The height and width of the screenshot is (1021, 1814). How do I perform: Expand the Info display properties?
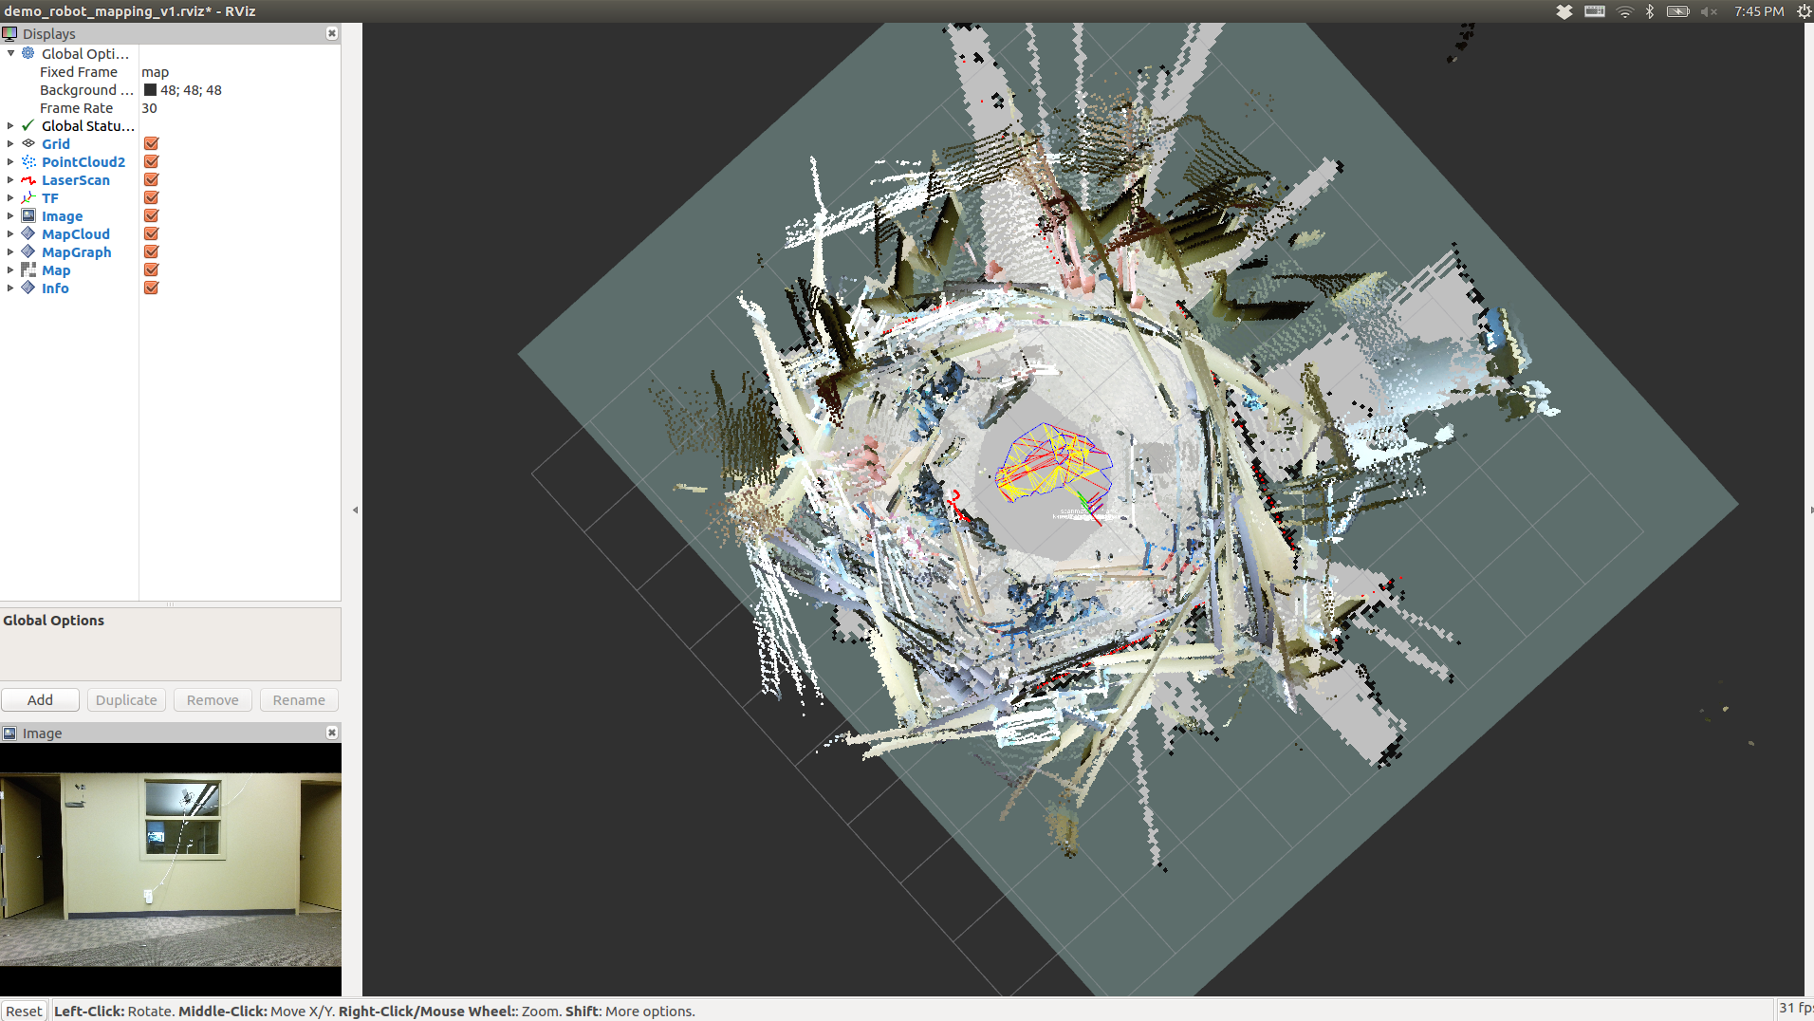[10, 288]
